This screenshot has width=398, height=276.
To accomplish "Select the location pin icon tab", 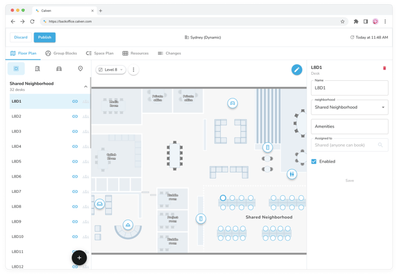I will pyautogui.click(x=80, y=69).
